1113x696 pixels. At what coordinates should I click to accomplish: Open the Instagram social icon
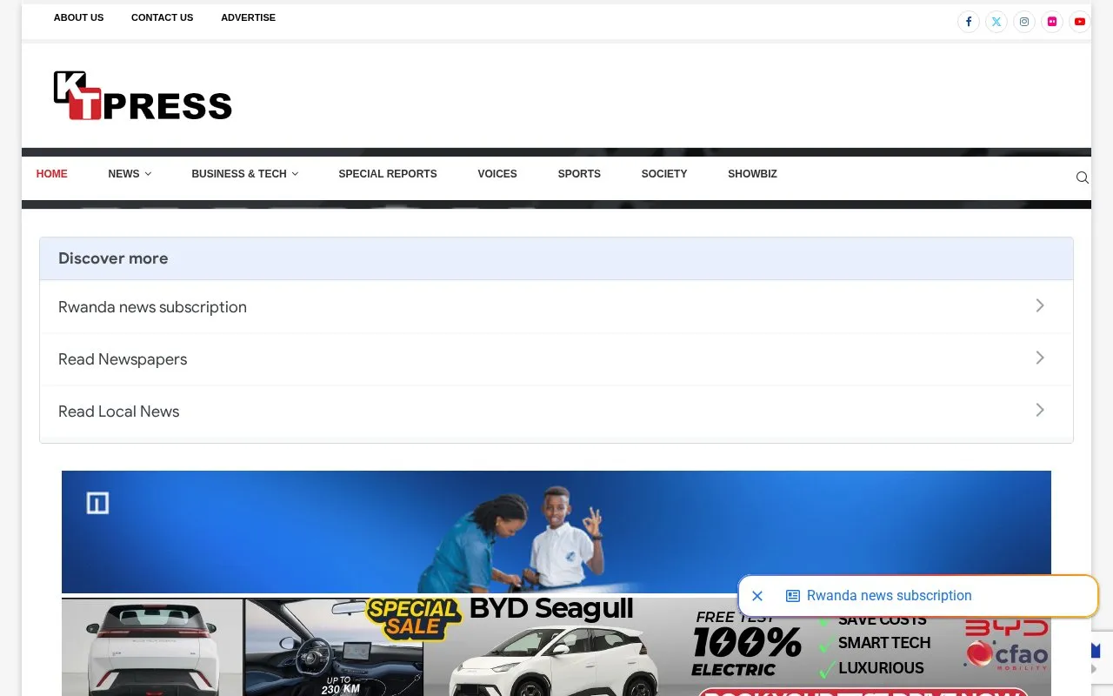(1024, 22)
